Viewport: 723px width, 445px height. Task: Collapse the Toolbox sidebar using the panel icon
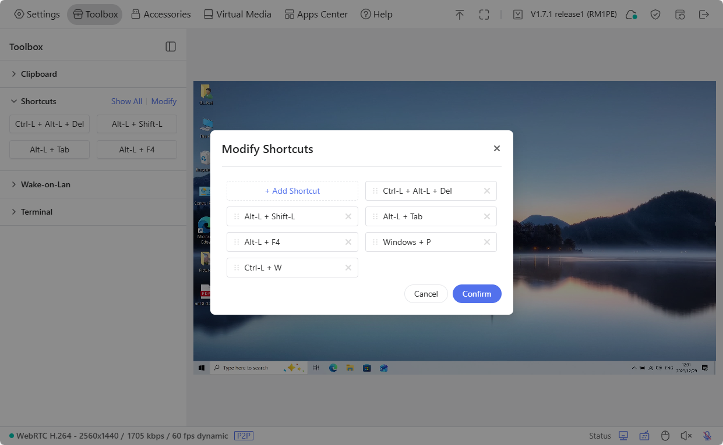(171, 47)
